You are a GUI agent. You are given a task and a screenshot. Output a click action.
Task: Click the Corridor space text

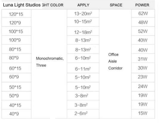[x=115, y=68]
